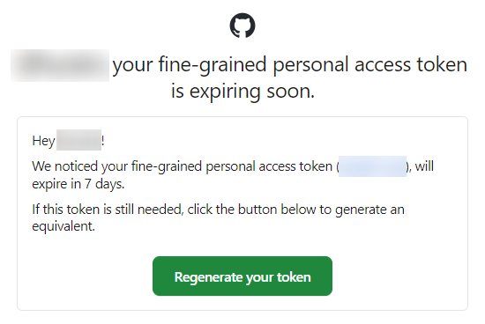
Task: Click the word 'Hey' in the greeting
Action: [43, 141]
